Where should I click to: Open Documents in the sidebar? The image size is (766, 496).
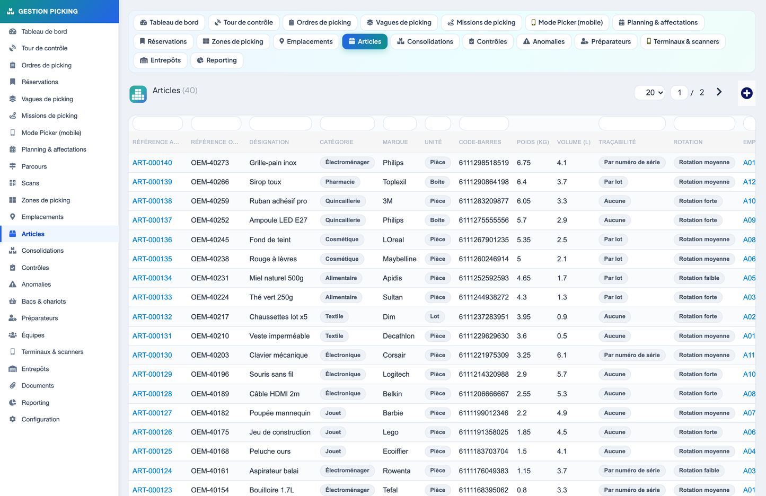coord(38,386)
